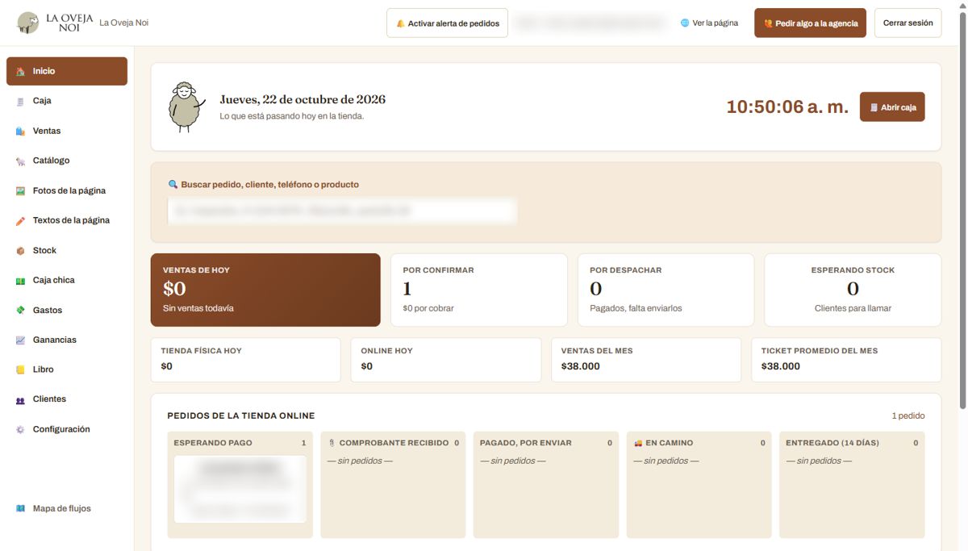Open Ganancias
This screenshot has width=968, height=551.
tap(67, 340)
